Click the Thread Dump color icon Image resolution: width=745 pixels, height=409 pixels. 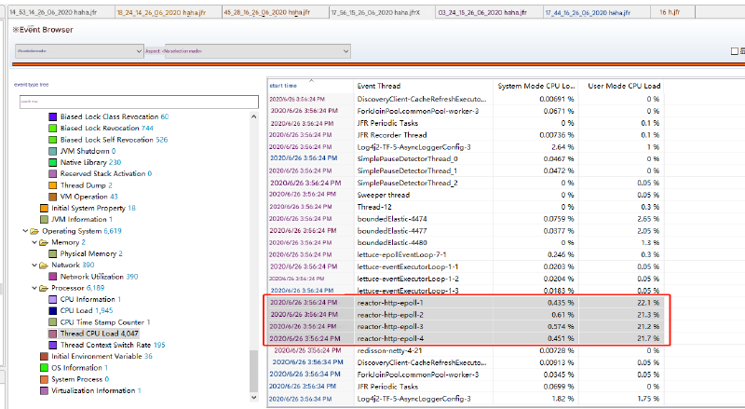pos(52,185)
